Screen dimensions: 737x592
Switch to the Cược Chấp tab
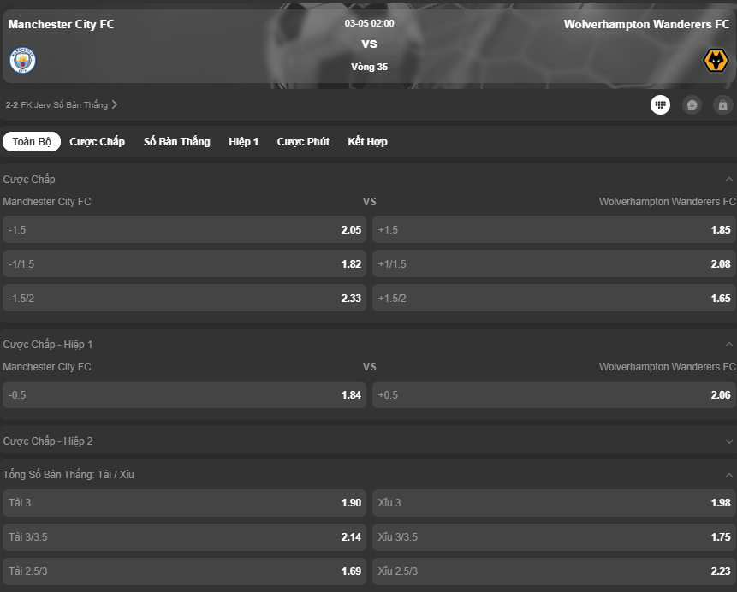coord(98,141)
